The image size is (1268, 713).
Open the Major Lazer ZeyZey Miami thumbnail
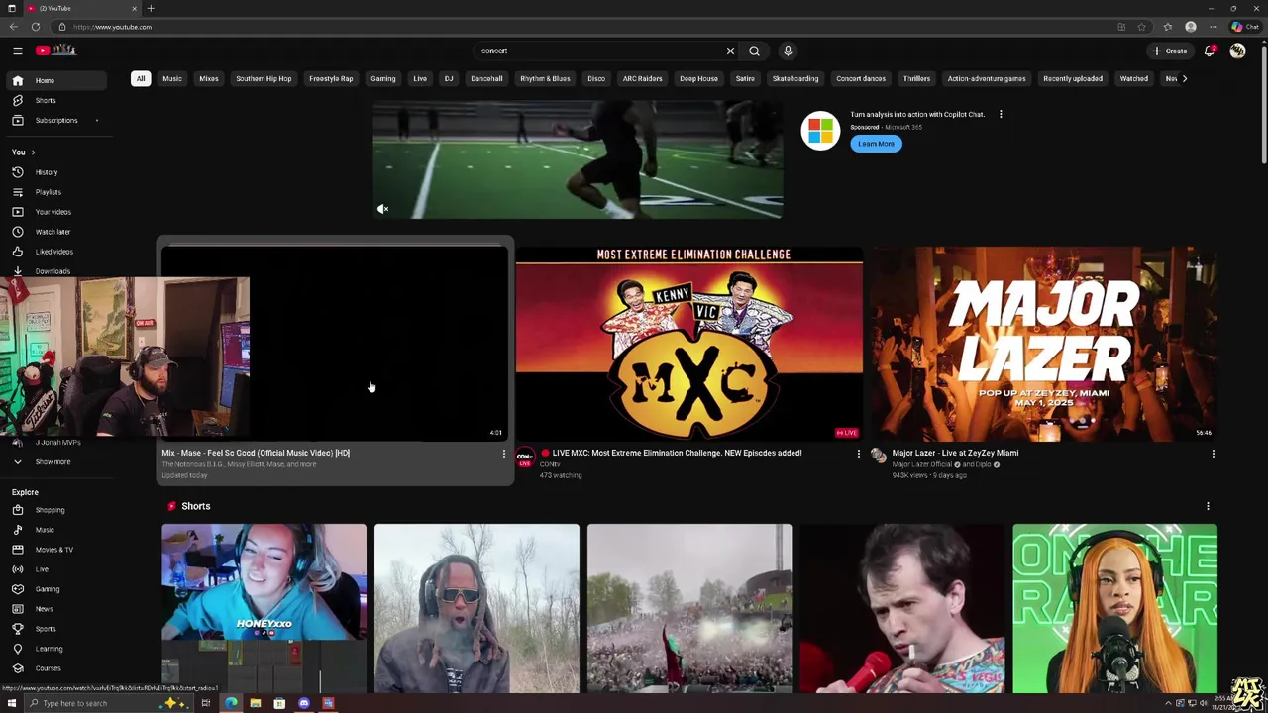tap(1043, 343)
